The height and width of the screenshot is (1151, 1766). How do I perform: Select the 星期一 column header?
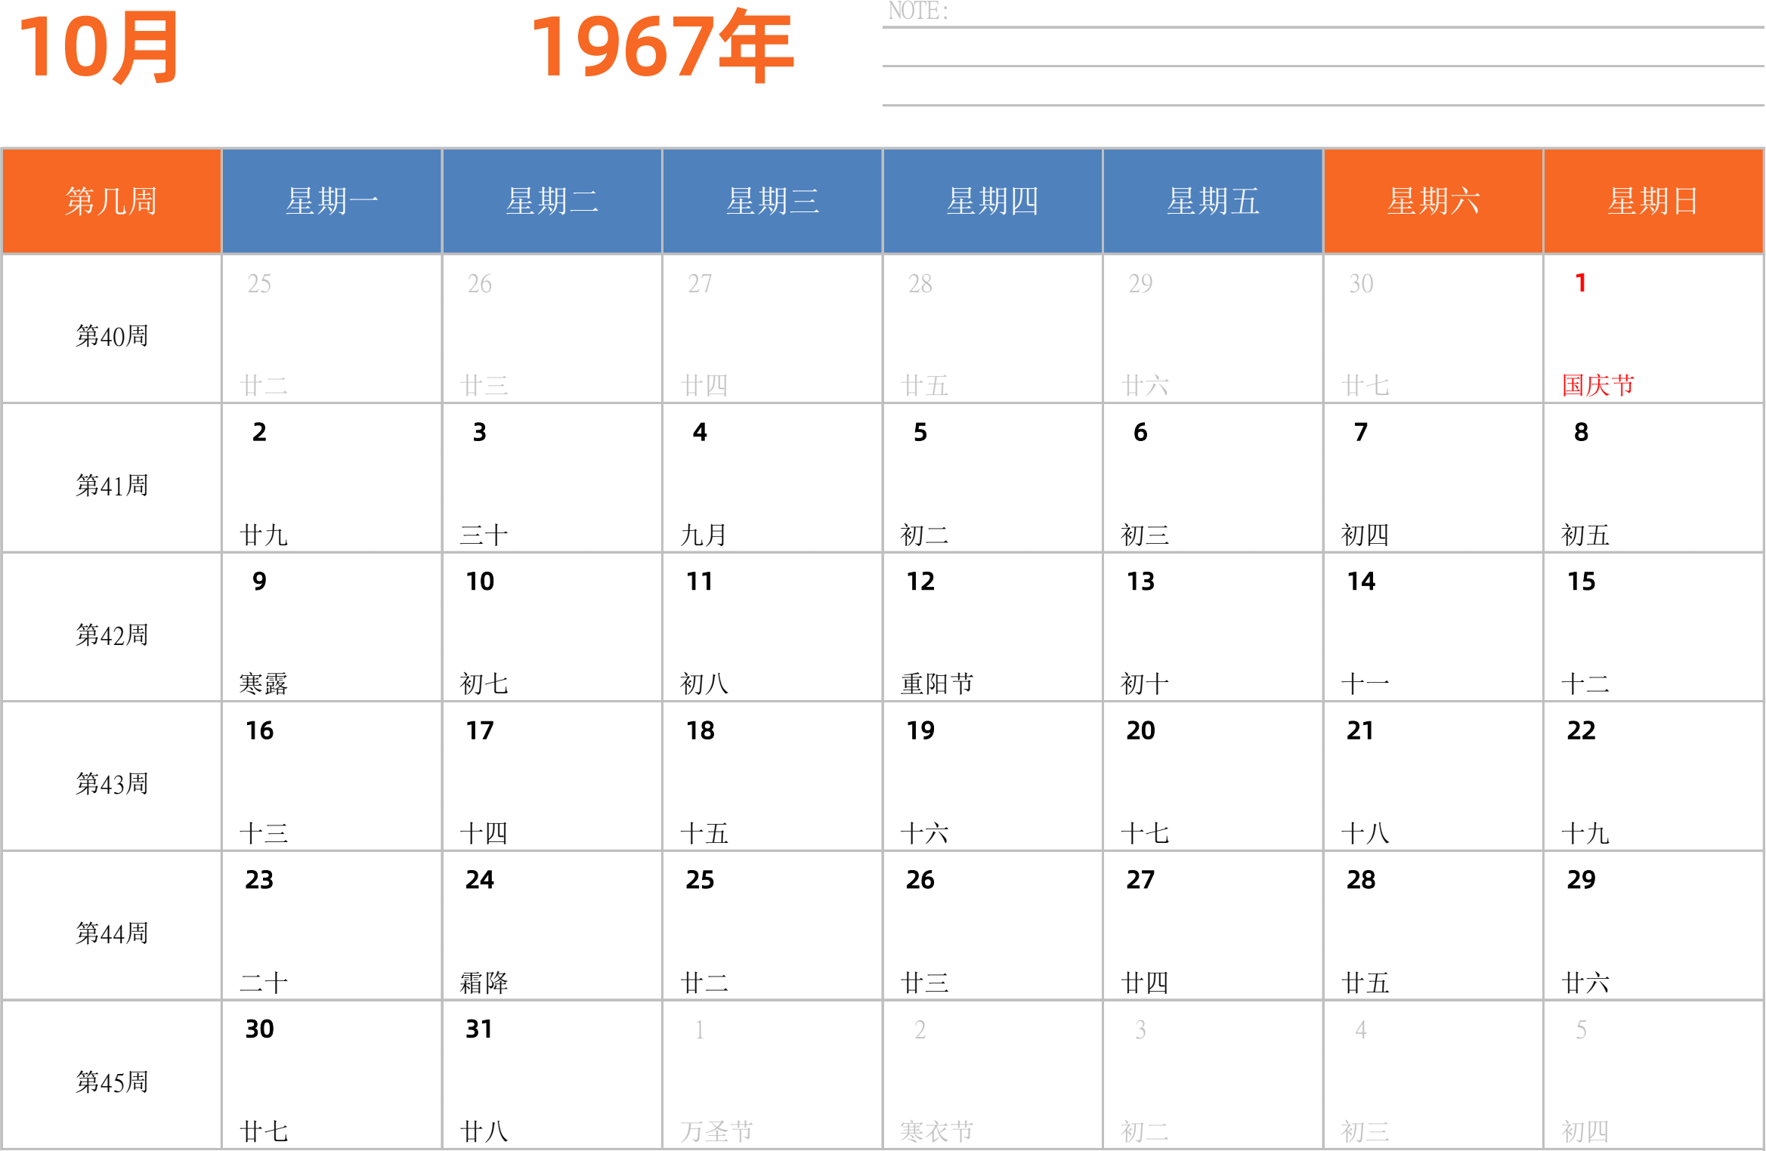(x=332, y=201)
